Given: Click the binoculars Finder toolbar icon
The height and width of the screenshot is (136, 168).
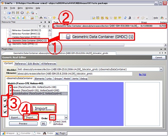Looking at the screenshot, I should point(41,18).
